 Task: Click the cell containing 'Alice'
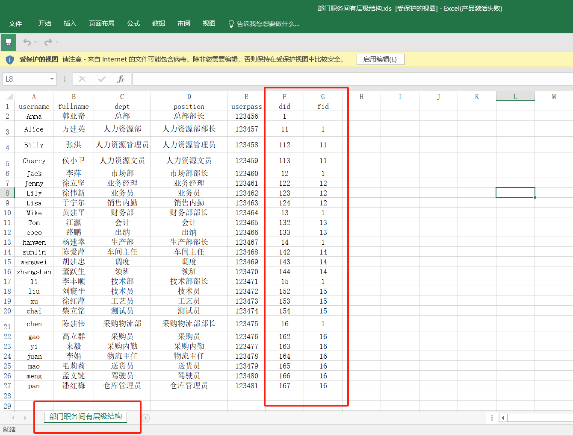coord(34,129)
